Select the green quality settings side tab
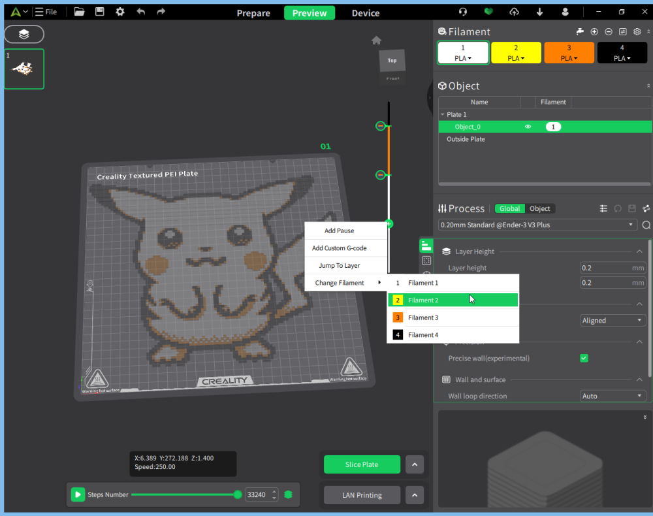This screenshot has height=516, width=653. coord(426,246)
